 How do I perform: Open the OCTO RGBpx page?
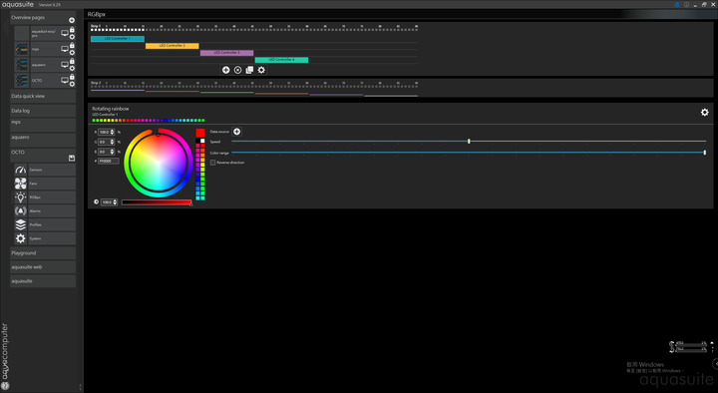coord(52,197)
